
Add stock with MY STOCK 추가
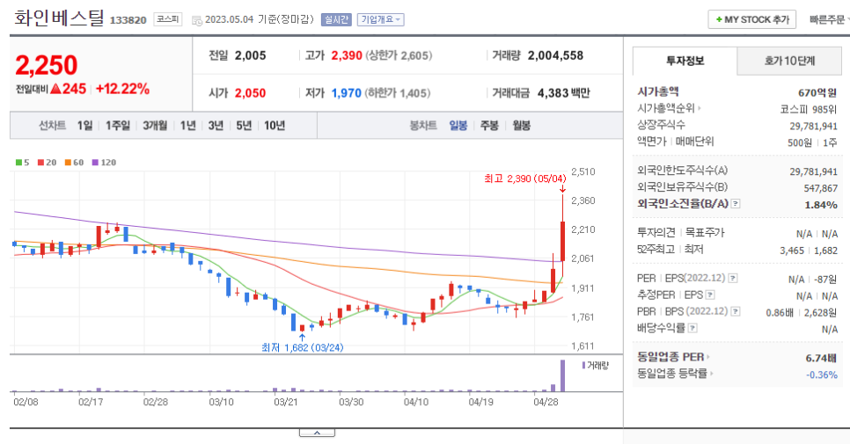pos(751,19)
